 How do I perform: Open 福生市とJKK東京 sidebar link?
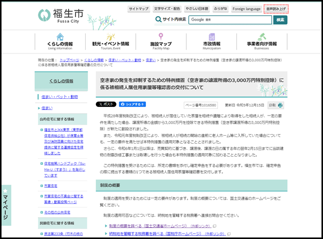64,142
